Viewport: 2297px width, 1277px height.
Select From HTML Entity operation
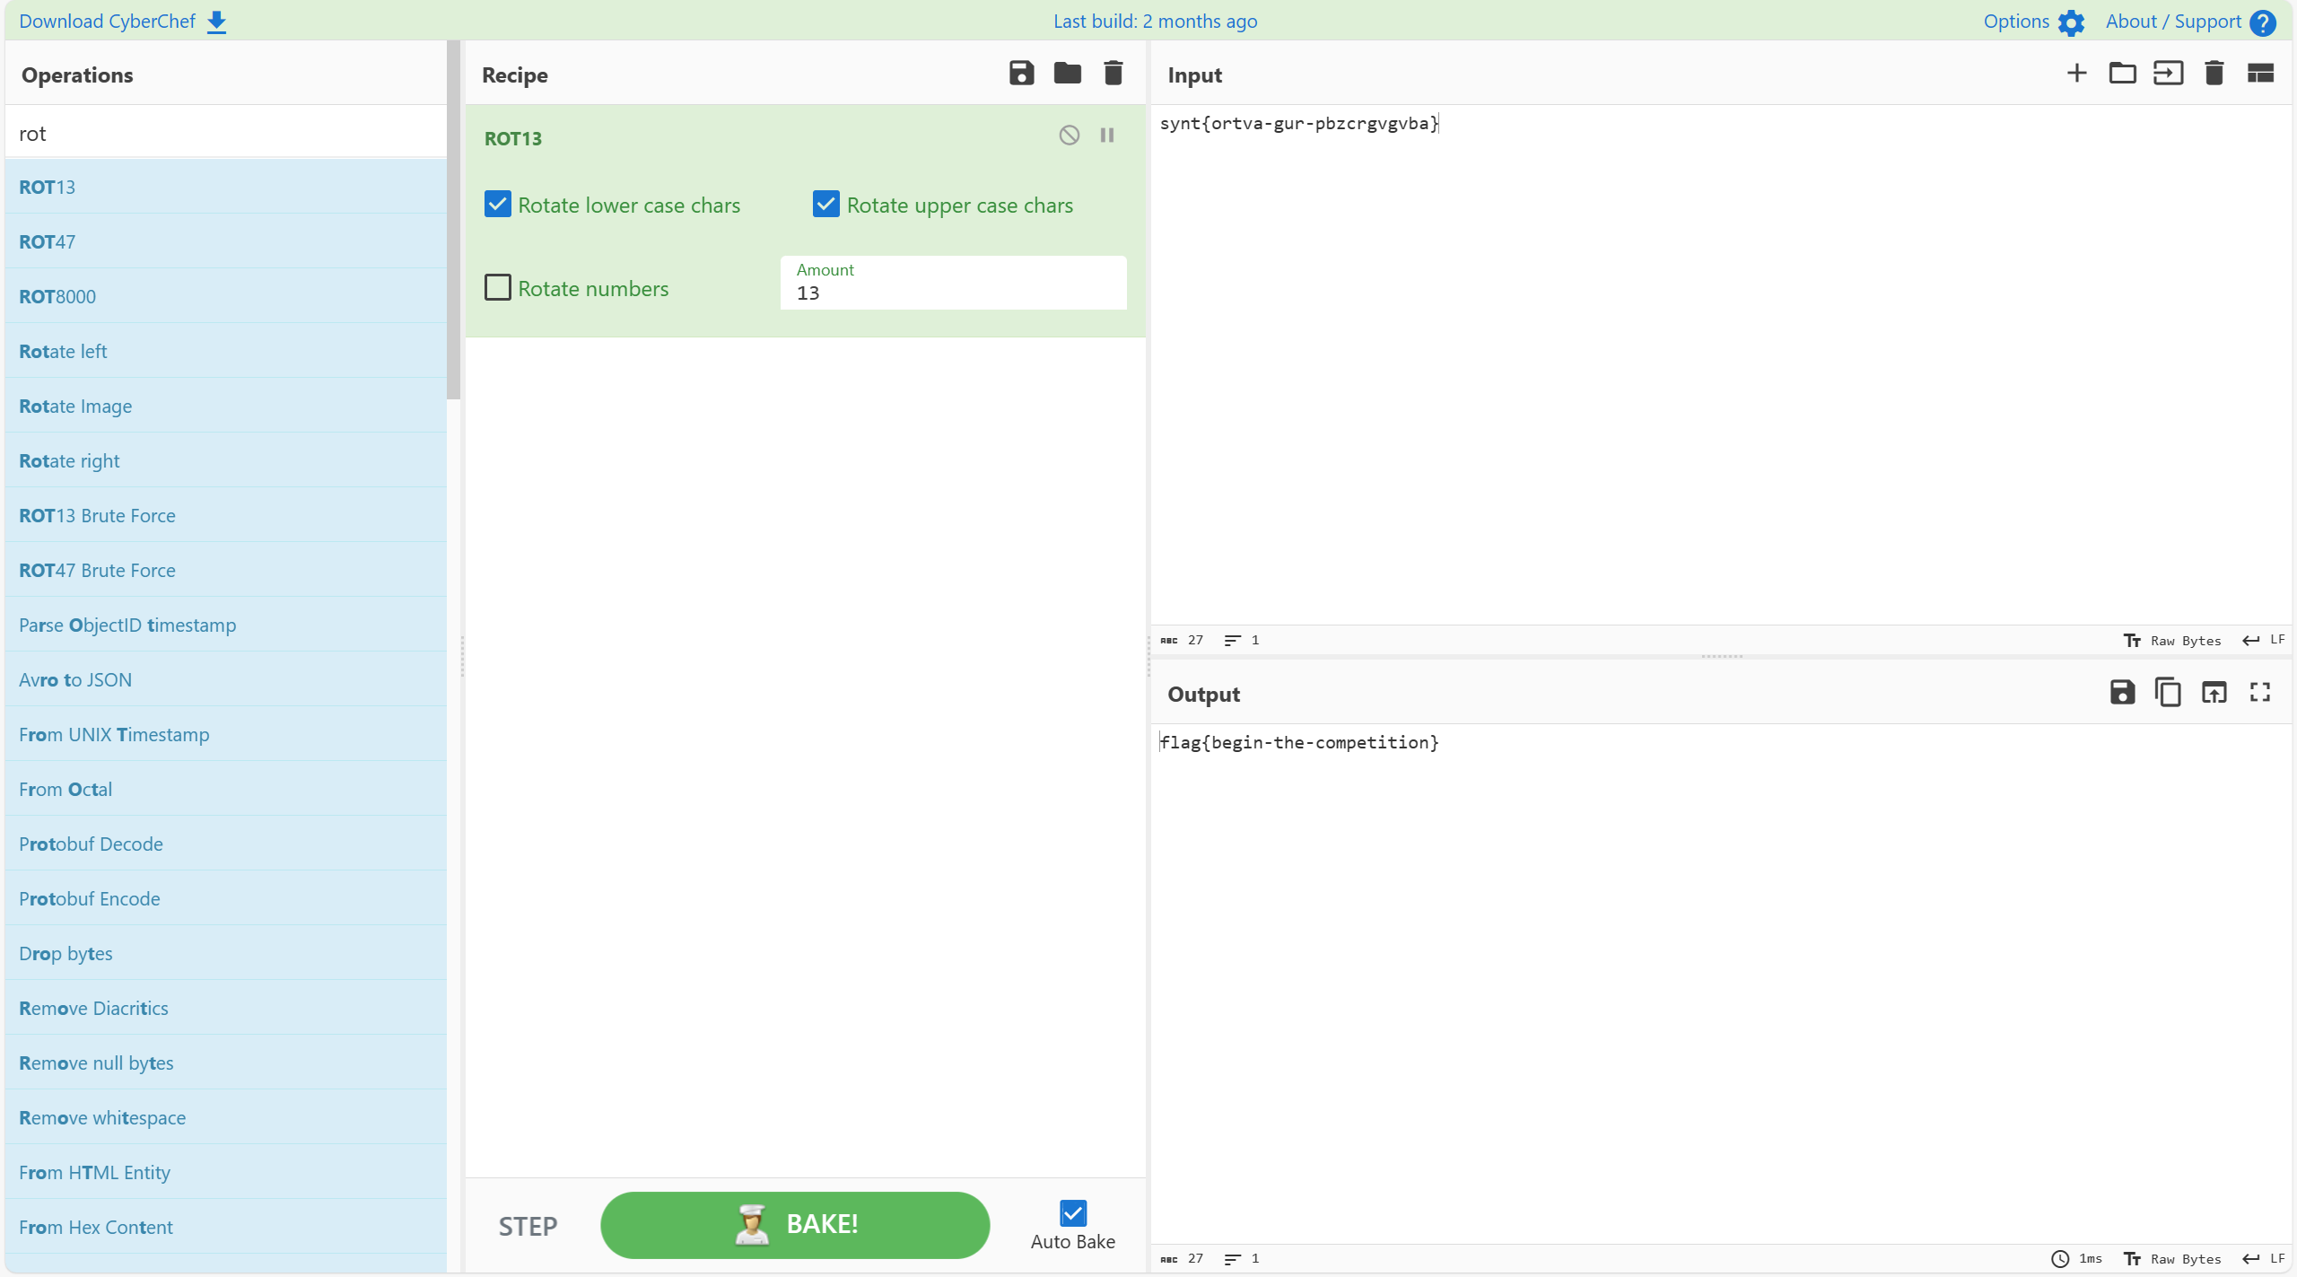(x=225, y=1173)
